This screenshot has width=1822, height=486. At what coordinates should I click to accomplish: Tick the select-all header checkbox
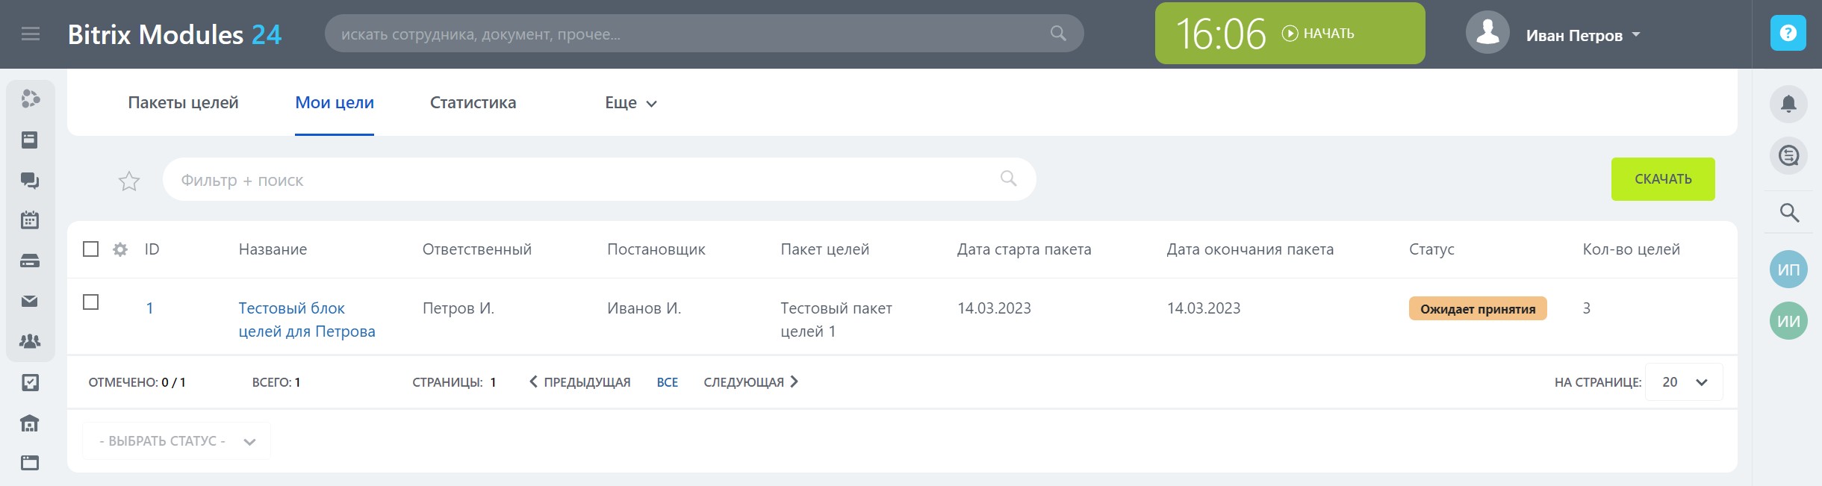point(91,249)
